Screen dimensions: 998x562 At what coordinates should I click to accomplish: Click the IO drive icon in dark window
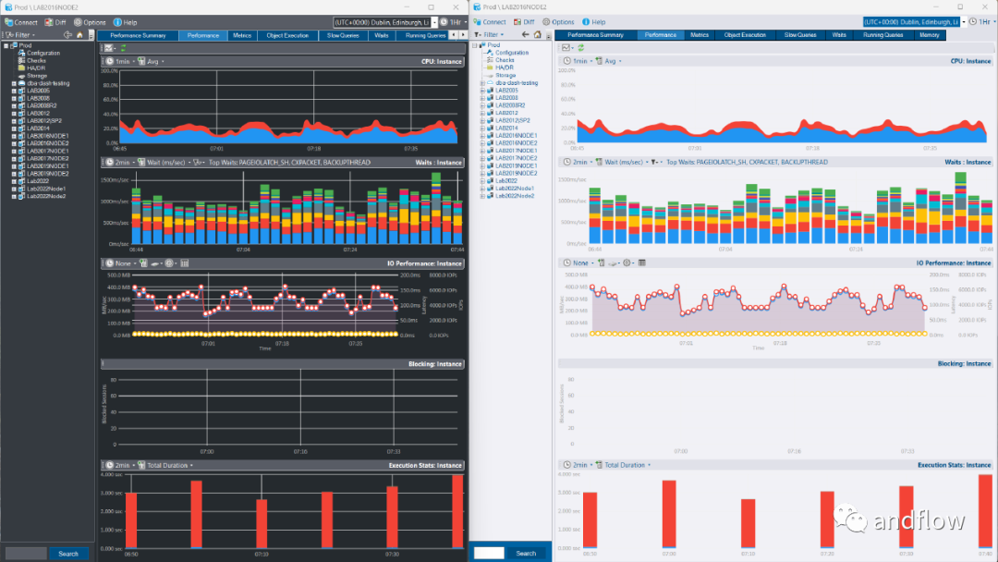pyautogui.click(x=155, y=263)
